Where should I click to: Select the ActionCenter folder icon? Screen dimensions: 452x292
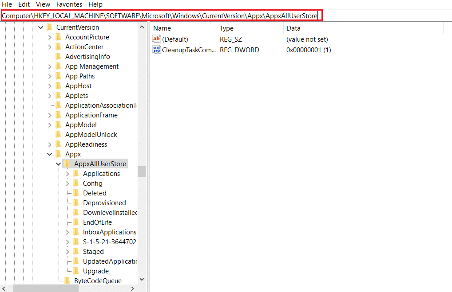pos(59,47)
